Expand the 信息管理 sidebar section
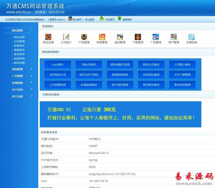 point(22,69)
